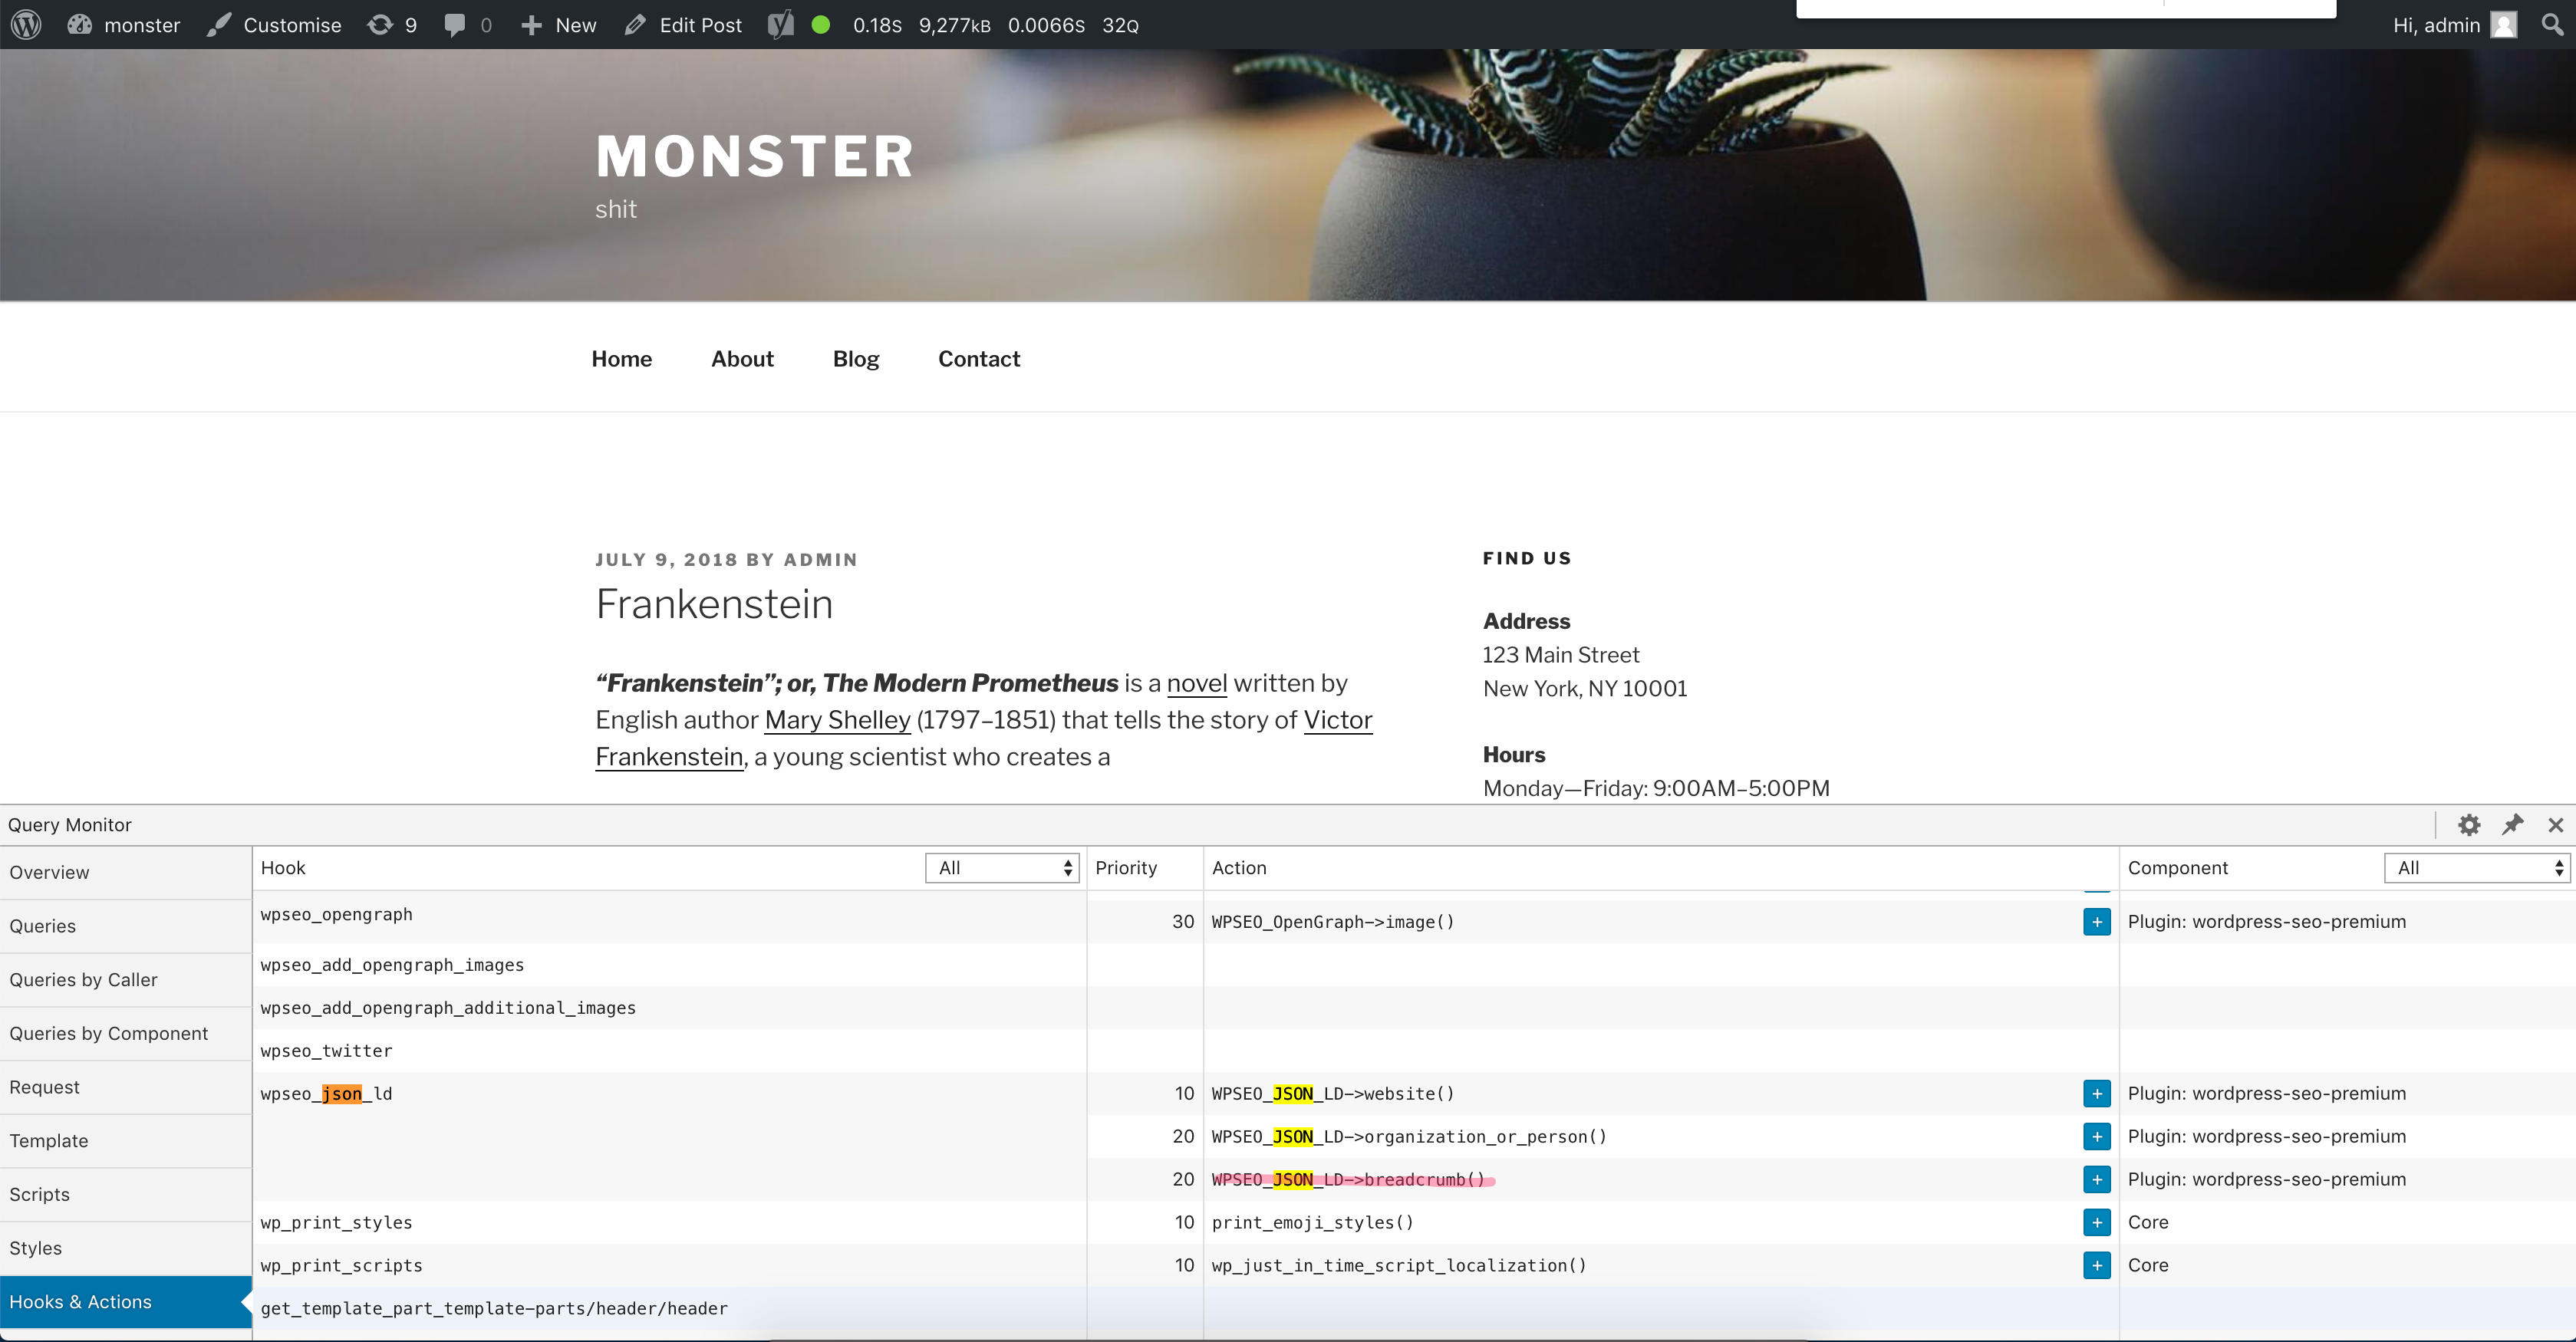The height and width of the screenshot is (1342, 2576).
Task: Click the wpseo_twitter hook row
Action: (x=669, y=1052)
